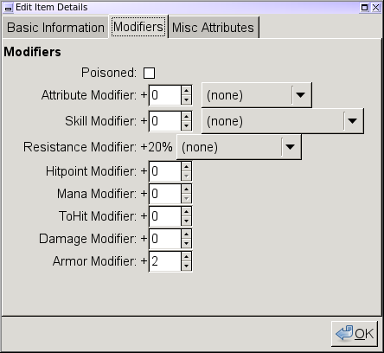The width and height of the screenshot is (384, 353).
Task: Decrease Damage Modifier with down arrow
Action: (186, 243)
